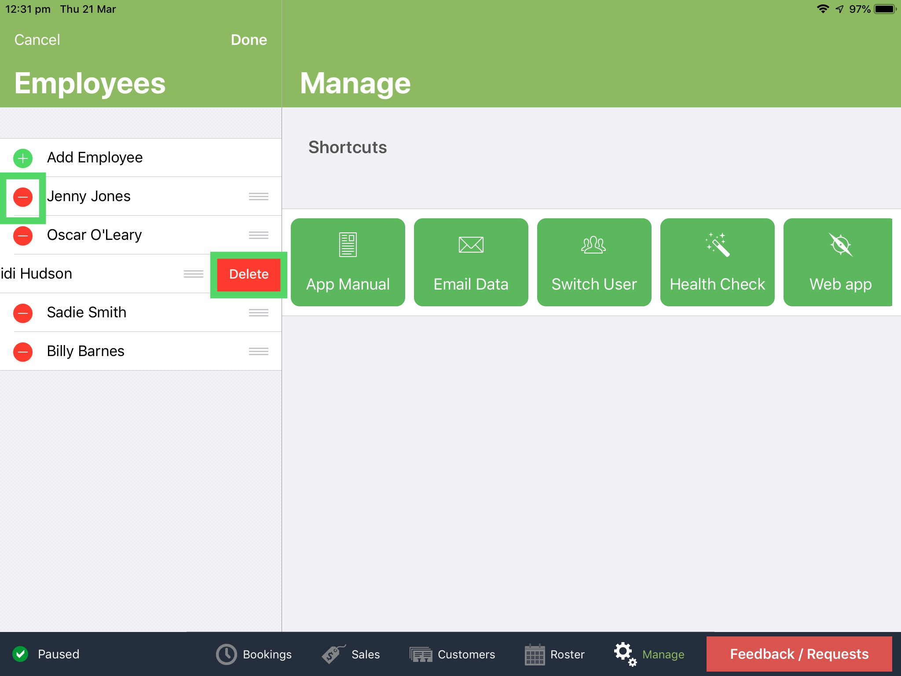The height and width of the screenshot is (676, 901).
Task: Open the Email Data shortcut
Action: pos(471,262)
